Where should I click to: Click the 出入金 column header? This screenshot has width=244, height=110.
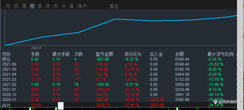pyautogui.click(x=156, y=54)
